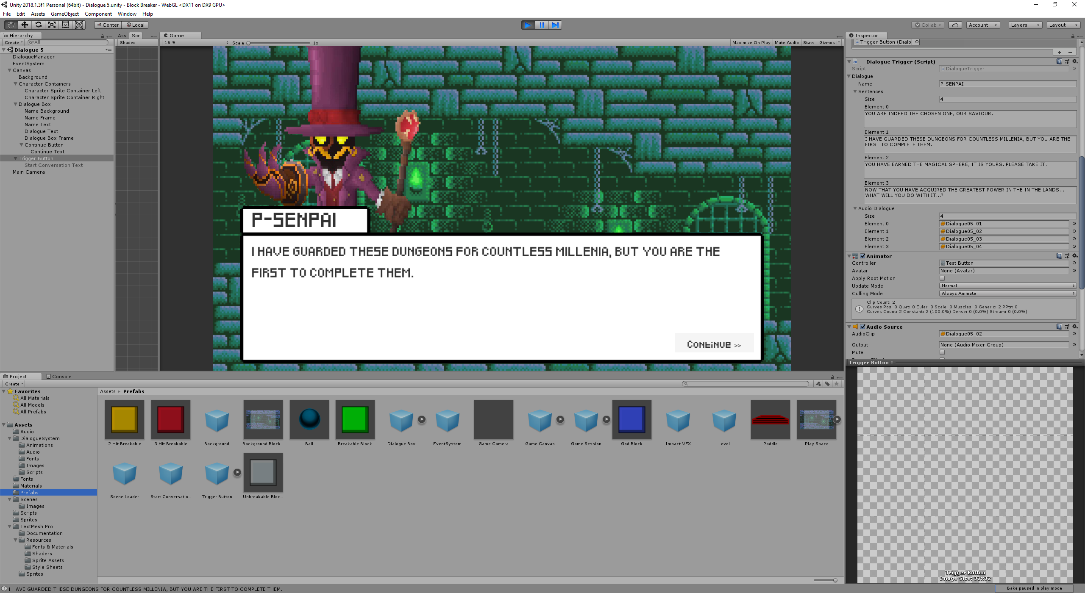Select the Scale tool
Image resolution: width=1085 pixels, height=593 pixels.
pos(52,25)
